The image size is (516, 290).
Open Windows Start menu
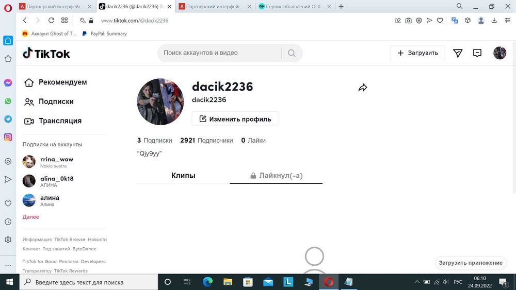pos(9,282)
